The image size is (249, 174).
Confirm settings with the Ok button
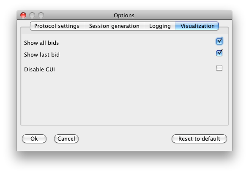click(x=34, y=139)
